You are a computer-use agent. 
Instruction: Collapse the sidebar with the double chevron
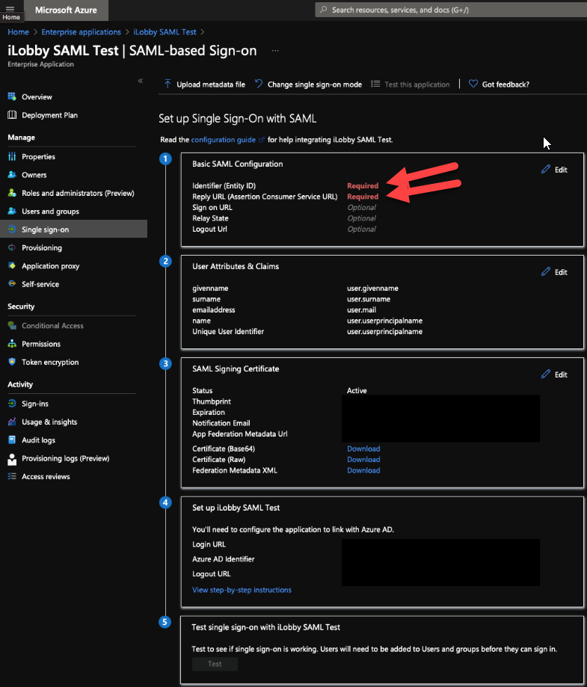point(141,81)
